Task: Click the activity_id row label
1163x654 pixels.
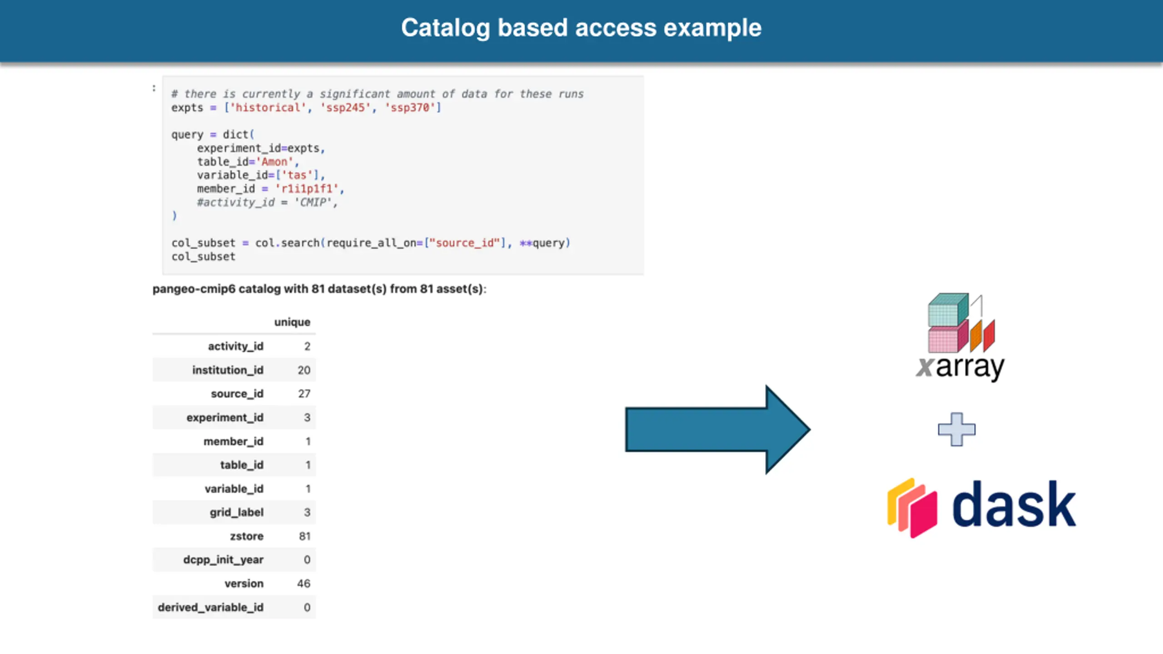Action: point(235,346)
